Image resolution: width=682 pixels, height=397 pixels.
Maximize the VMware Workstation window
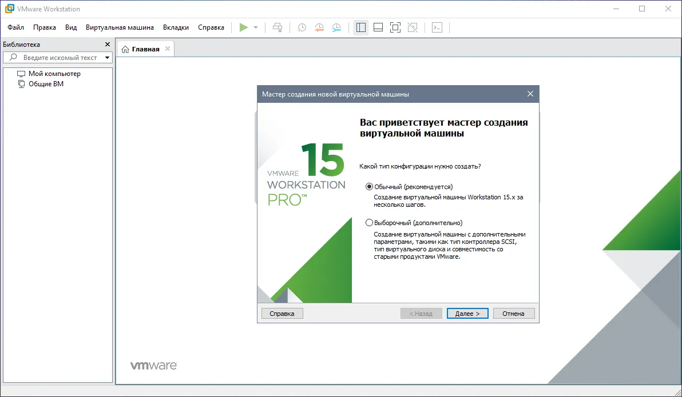click(642, 9)
